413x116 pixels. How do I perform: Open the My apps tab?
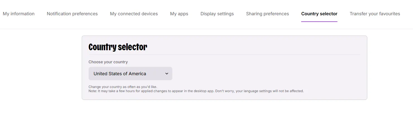(x=179, y=14)
